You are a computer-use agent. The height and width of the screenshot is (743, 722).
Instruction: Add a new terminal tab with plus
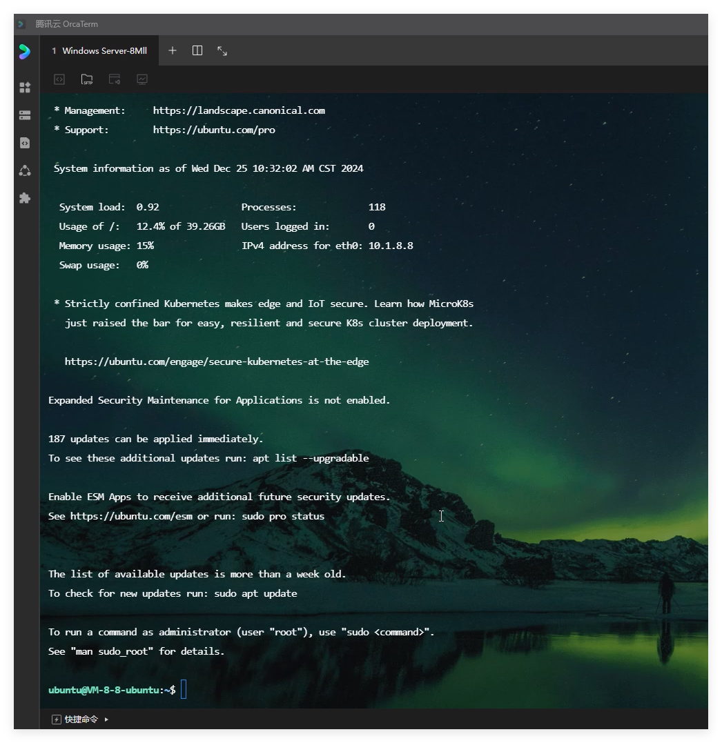[173, 50]
